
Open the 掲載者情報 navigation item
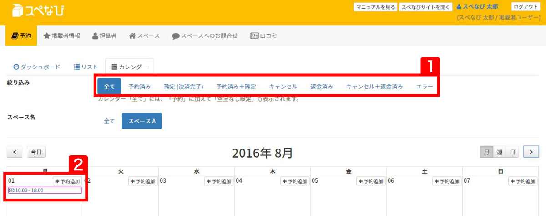tap(62, 36)
